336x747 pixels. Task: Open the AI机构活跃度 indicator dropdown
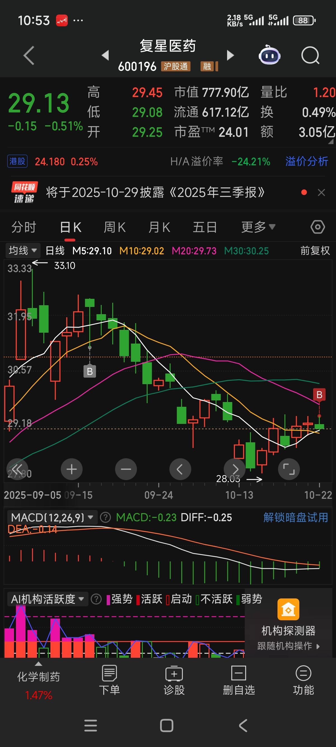tap(48, 599)
